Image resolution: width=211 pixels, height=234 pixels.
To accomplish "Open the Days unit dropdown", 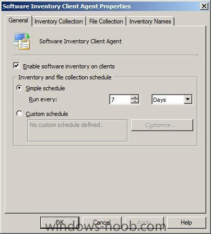I will pyautogui.click(x=172, y=99).
